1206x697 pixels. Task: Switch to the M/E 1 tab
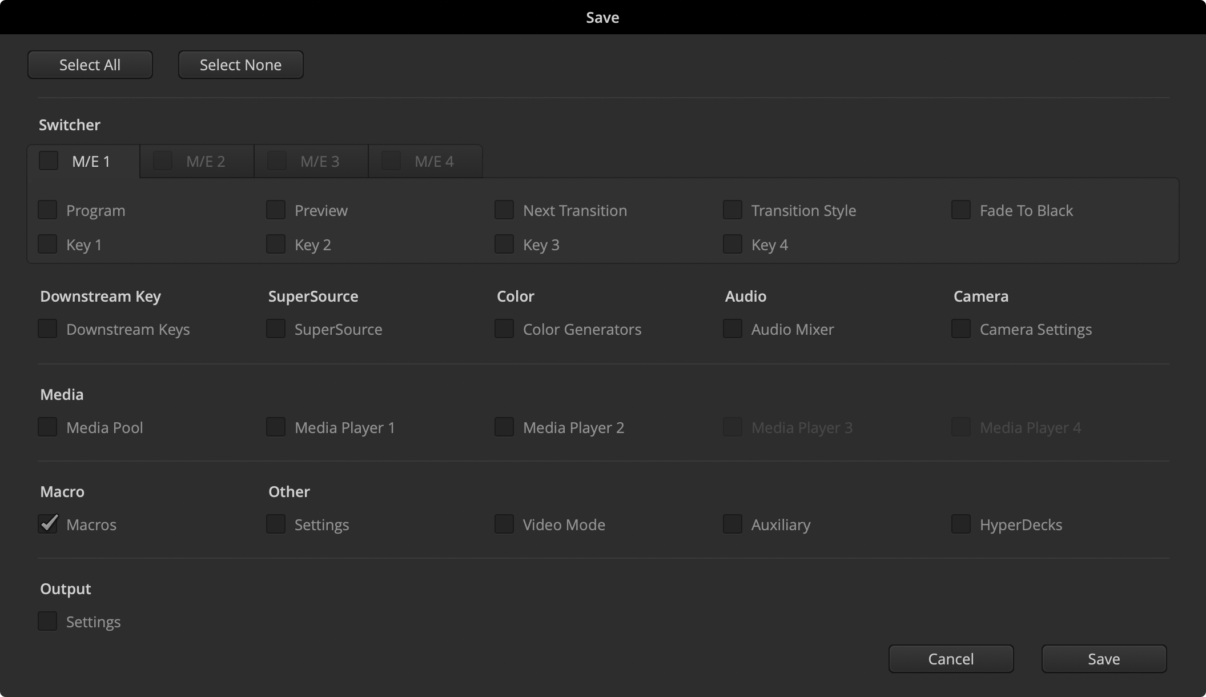tap(91, 162)
